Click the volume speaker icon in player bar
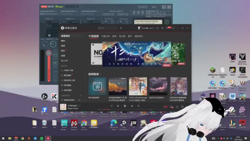Viewport: 250px width, 141px height. 177,107
